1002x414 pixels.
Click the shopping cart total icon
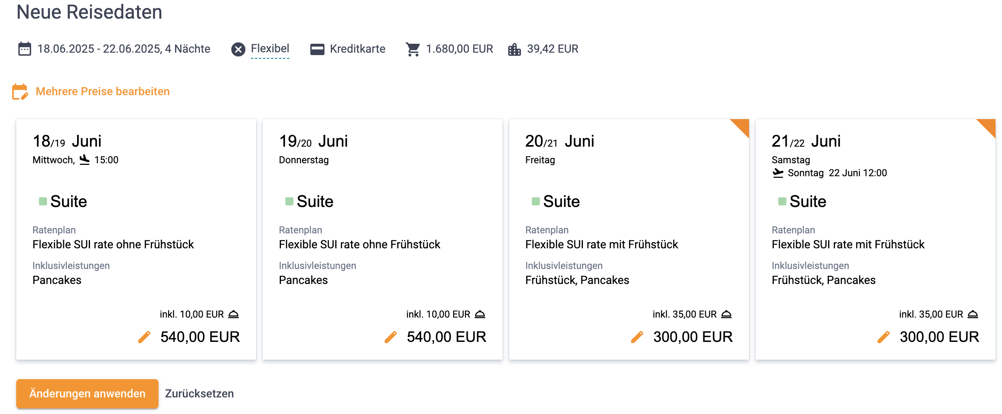click(413, 49)
